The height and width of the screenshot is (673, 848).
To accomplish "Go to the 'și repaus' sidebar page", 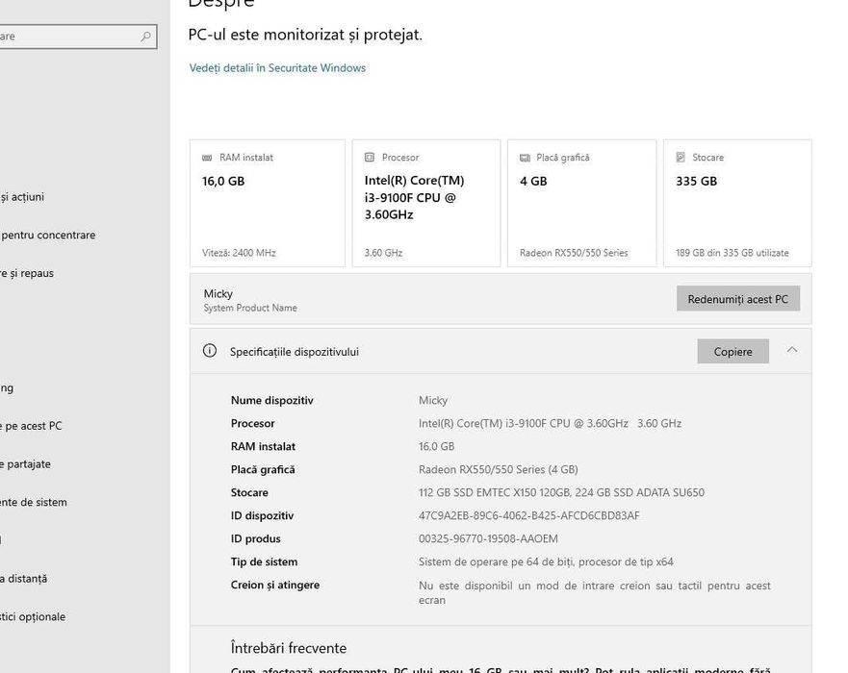I will click(27, 273).
